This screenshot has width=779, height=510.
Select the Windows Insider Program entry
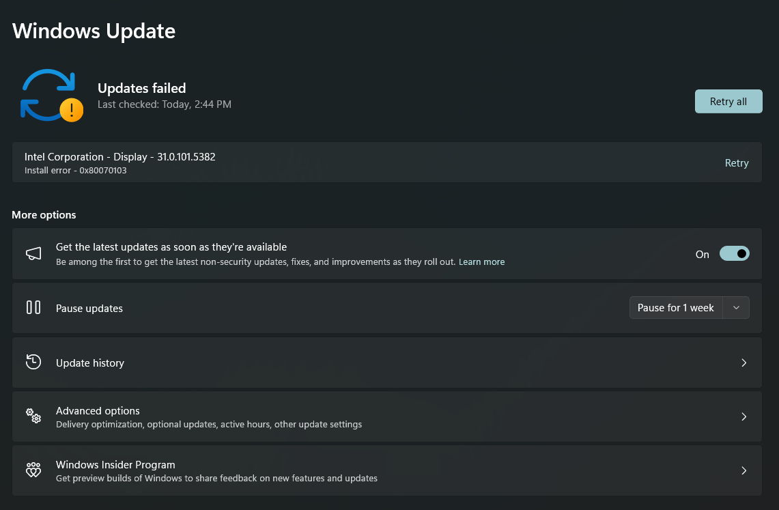click(x=115, y=465)
